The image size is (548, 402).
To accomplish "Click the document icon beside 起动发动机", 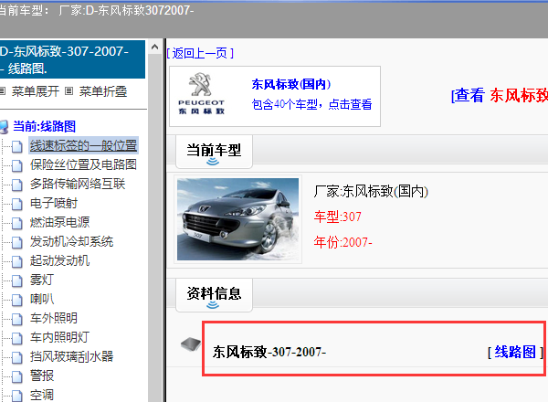I will (x=16, y=262).
